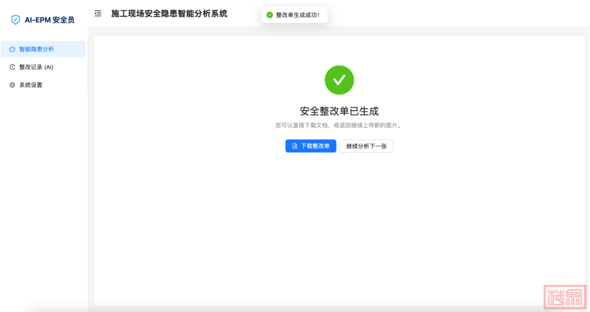The height and width of the screenshot is (312, 590).
Task: Click the description text below the heading
Action: [339, 125]
